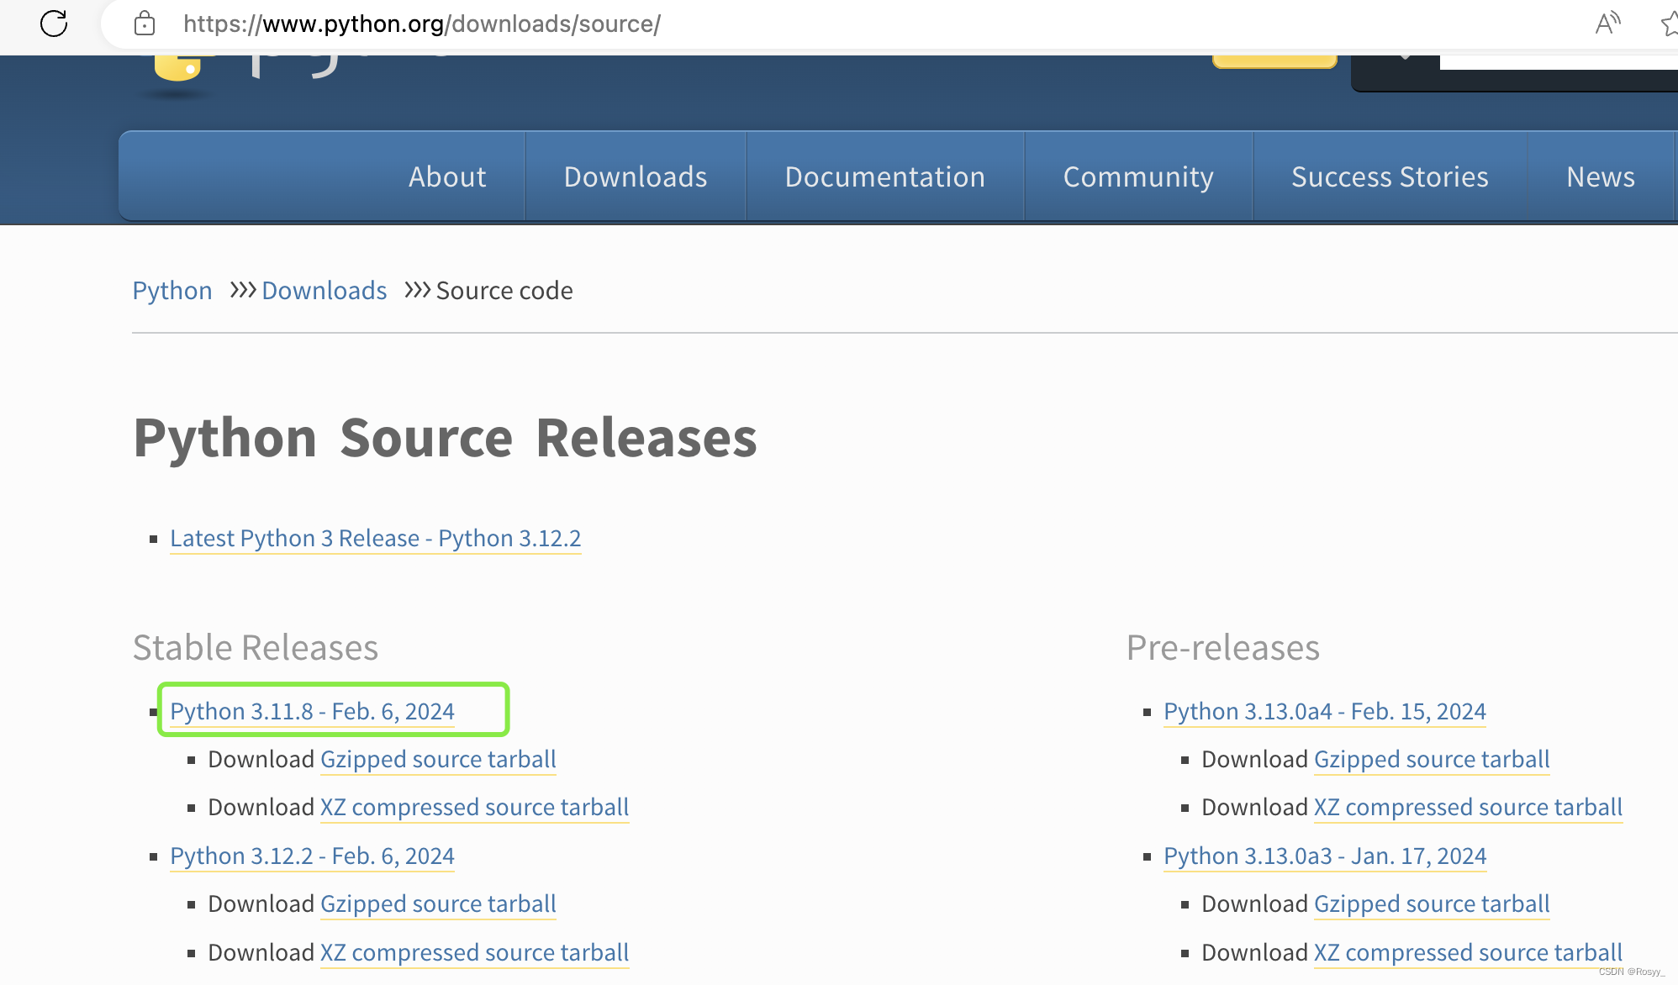Click Latest Python 3 Release link
1678x985 pixels.
(377, 537)
